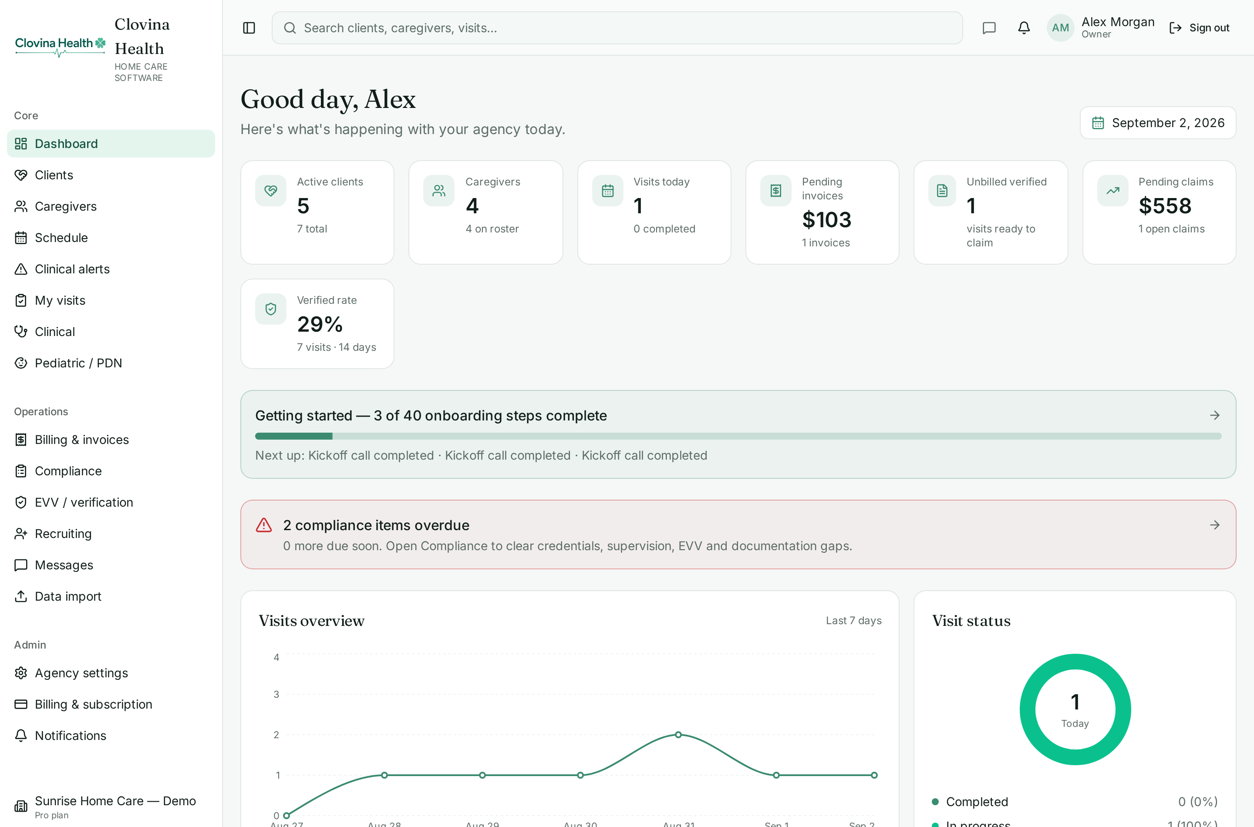Click the Sunrise Home Care building icon
Image resolution: width=1254 pixels, height=827 pixels.
pyautogui.click(x=20, y=806)
